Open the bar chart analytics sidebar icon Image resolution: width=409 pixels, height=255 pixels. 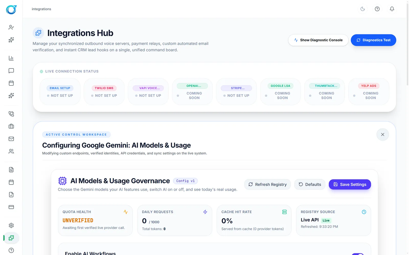11,58
